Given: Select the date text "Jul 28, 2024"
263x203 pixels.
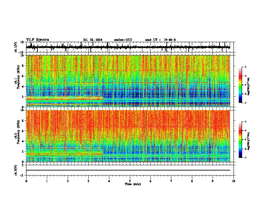Looking at the screenshot, I should tap(93, 40).
